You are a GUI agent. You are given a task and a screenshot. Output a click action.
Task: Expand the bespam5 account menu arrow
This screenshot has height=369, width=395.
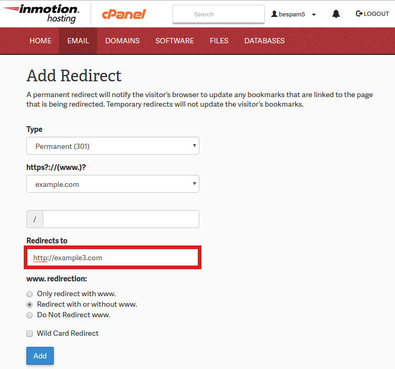pos(314,15)
